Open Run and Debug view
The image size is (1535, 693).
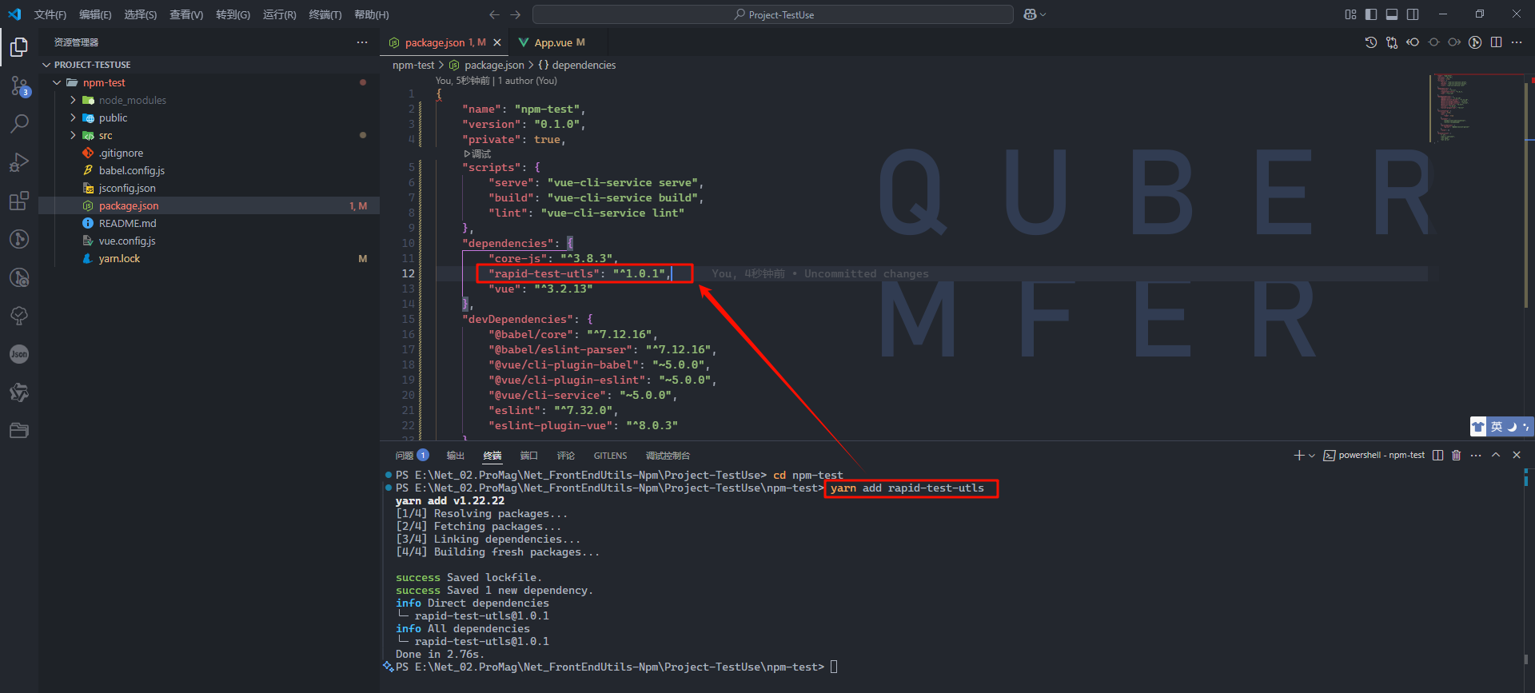click(19, 162)
